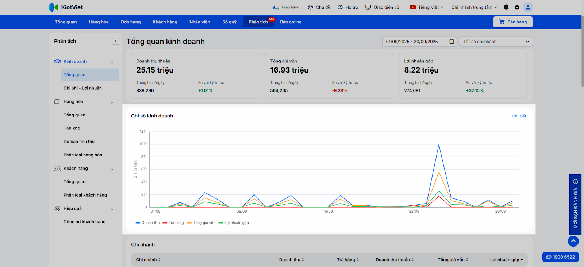Switch to the Sổ quỹ tab
This screenshot has width=584, height=267.
[x=229, y=22]
